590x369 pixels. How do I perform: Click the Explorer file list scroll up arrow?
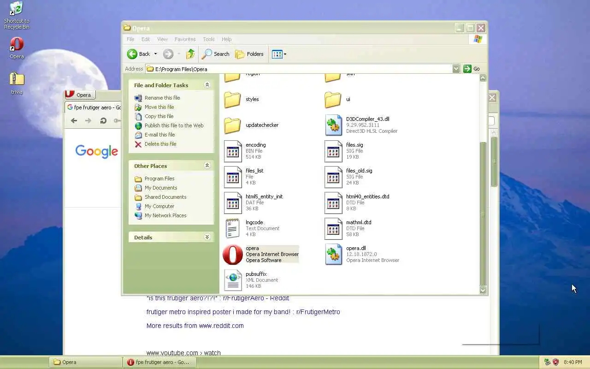(x=483, y=78)
